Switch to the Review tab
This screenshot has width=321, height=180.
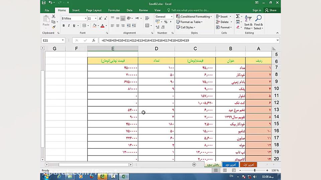(143, 10)
